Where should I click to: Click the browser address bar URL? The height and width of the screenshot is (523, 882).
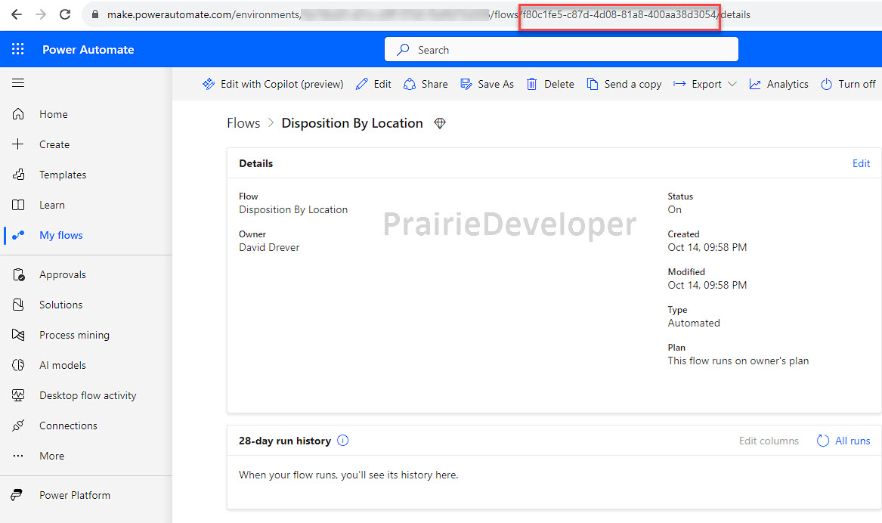tap(429, 14)
